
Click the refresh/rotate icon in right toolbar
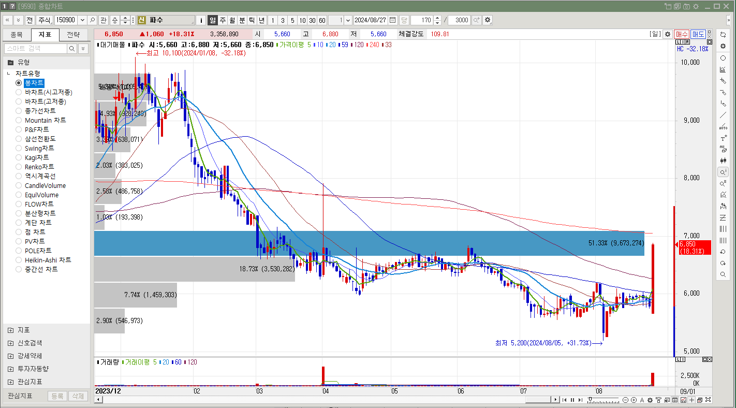[x=723, y=35]
